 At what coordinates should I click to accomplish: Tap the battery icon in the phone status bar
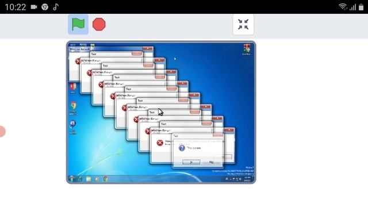pyautogui.click(x=361, y=7)
